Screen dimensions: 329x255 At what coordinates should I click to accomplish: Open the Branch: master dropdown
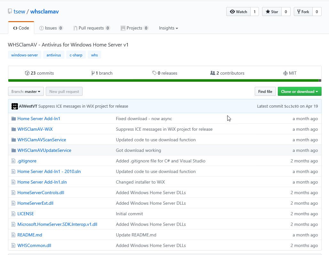tap(26, 91)
